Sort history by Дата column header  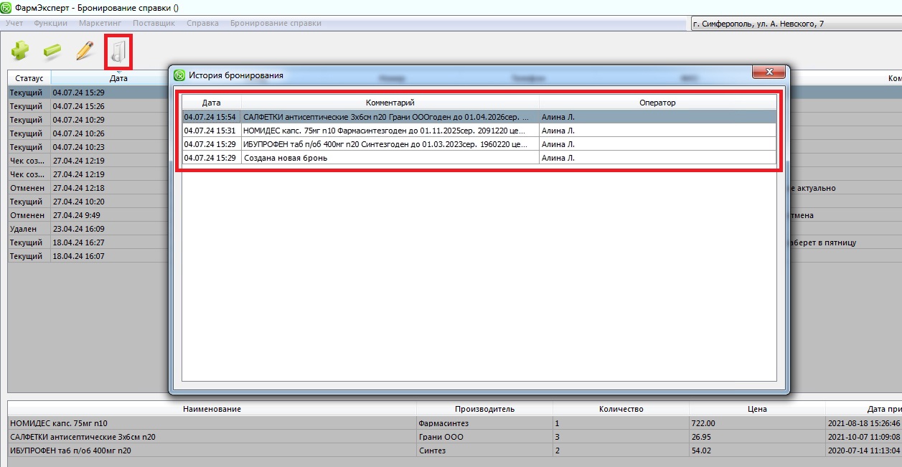tap(211, 103)
